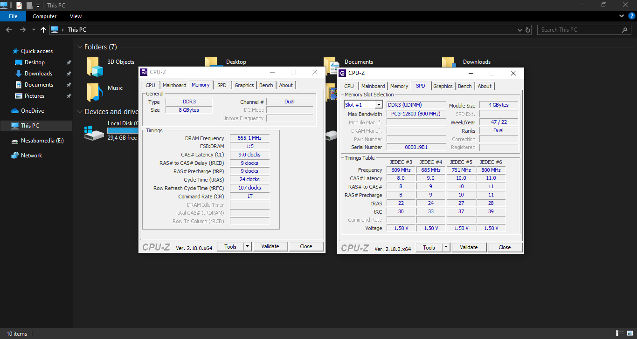Click the refresh icon beside address bar
This screenshot has height=339, width=637.
pos(528,30)
